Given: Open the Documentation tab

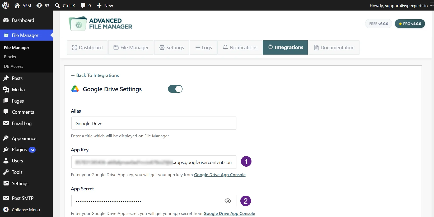Looking at the screenshot, I should coord(334,47).
